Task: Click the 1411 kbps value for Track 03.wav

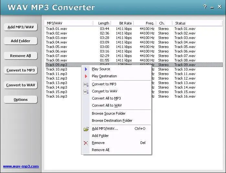Action: coord(124,38)
